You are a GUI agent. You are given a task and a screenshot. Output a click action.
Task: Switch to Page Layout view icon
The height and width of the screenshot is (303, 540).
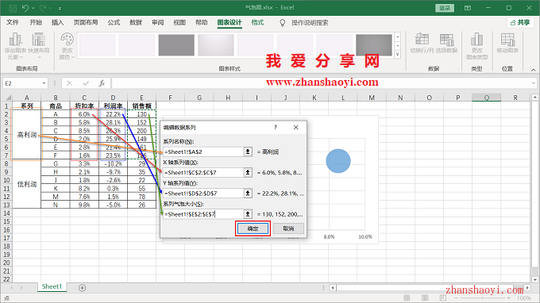click(425, 297)
